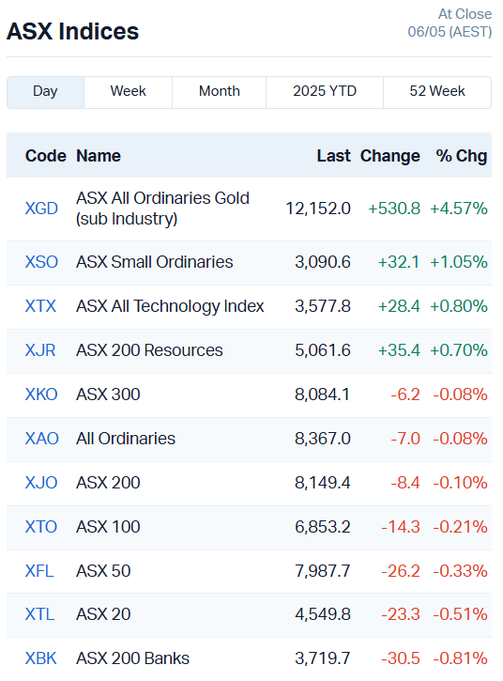
Task: Click the change value -6.2
Action: tap(405, 395)
